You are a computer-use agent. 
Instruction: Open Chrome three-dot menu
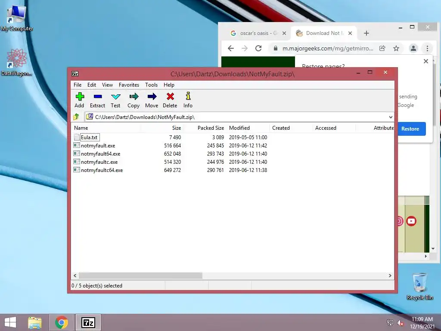[x=427, y=48]
